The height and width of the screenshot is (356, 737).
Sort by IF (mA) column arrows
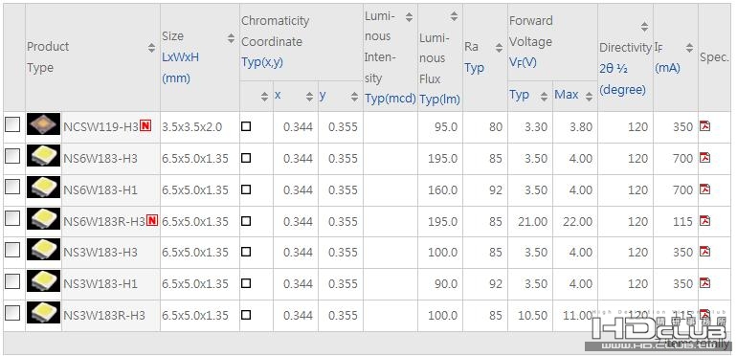click(689, 48)
